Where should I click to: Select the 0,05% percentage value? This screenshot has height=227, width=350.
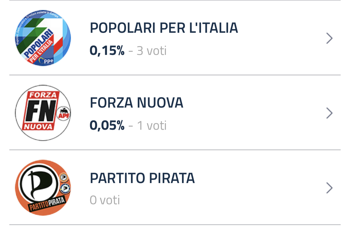click(x=107, y=125)
